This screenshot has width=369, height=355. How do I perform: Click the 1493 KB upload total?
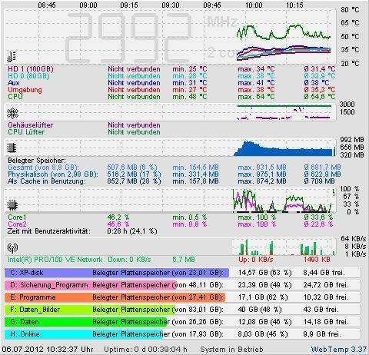[317, 260]
